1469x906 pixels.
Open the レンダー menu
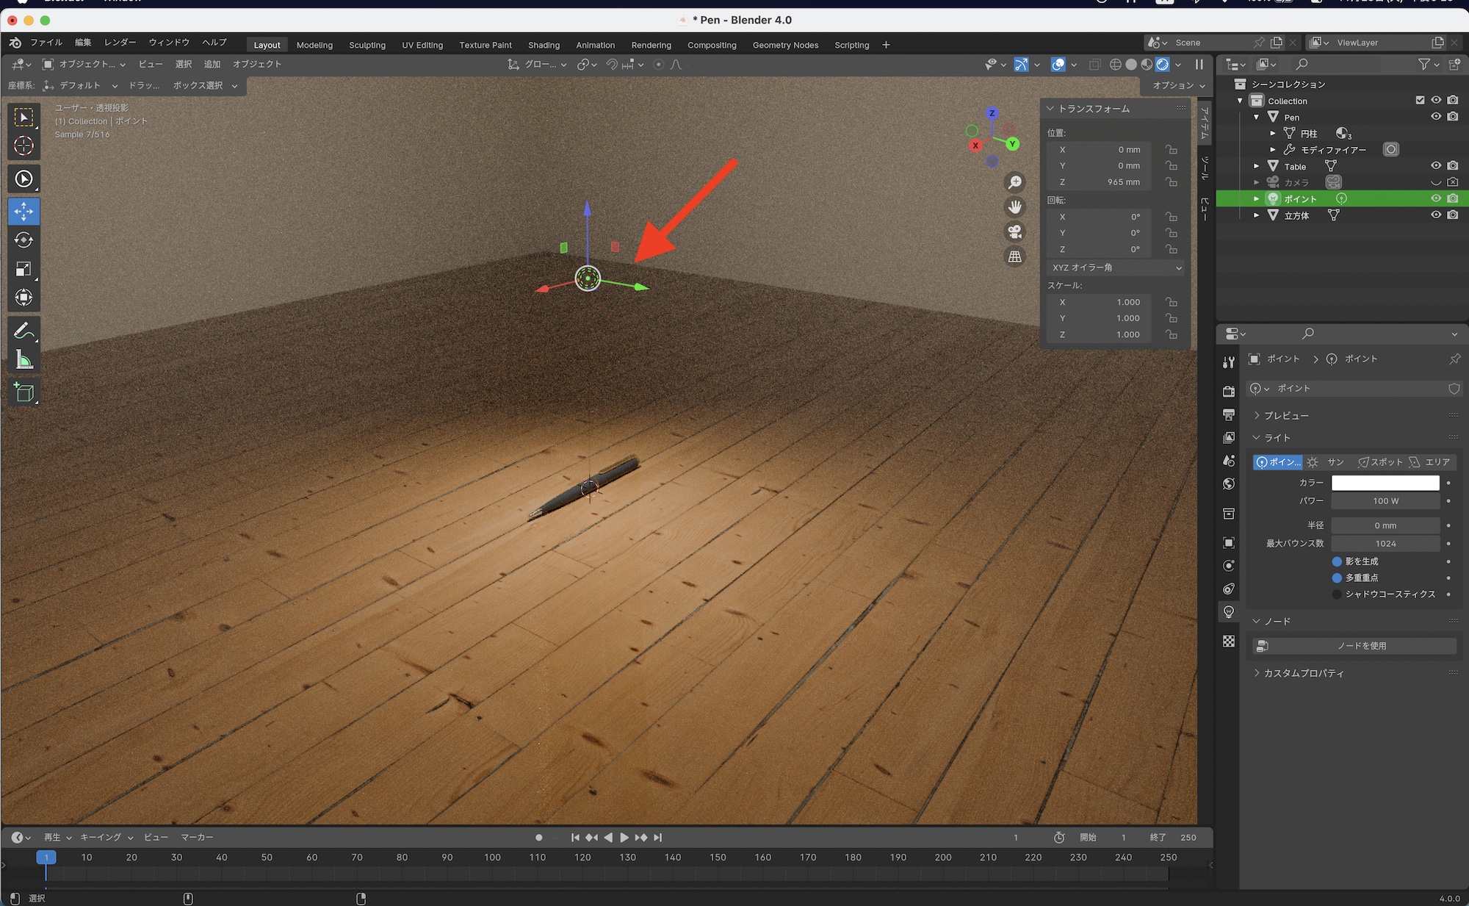[120, 43]
